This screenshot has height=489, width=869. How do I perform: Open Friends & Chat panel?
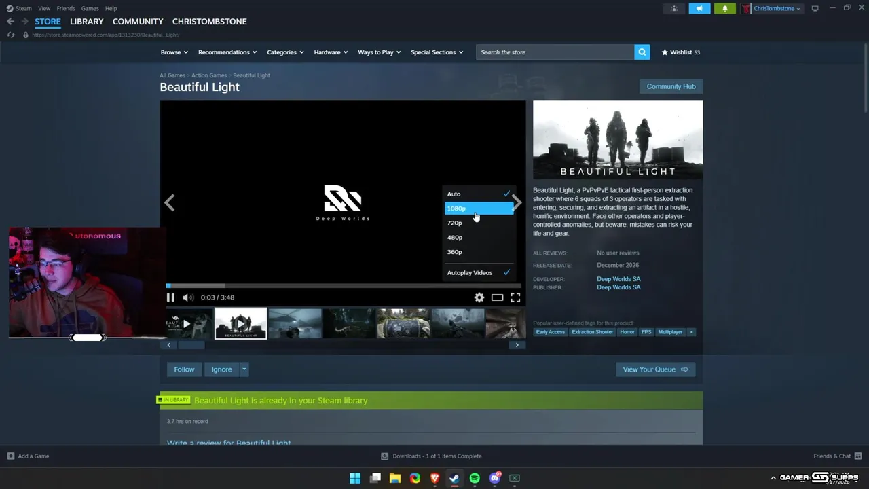(837, 456)
